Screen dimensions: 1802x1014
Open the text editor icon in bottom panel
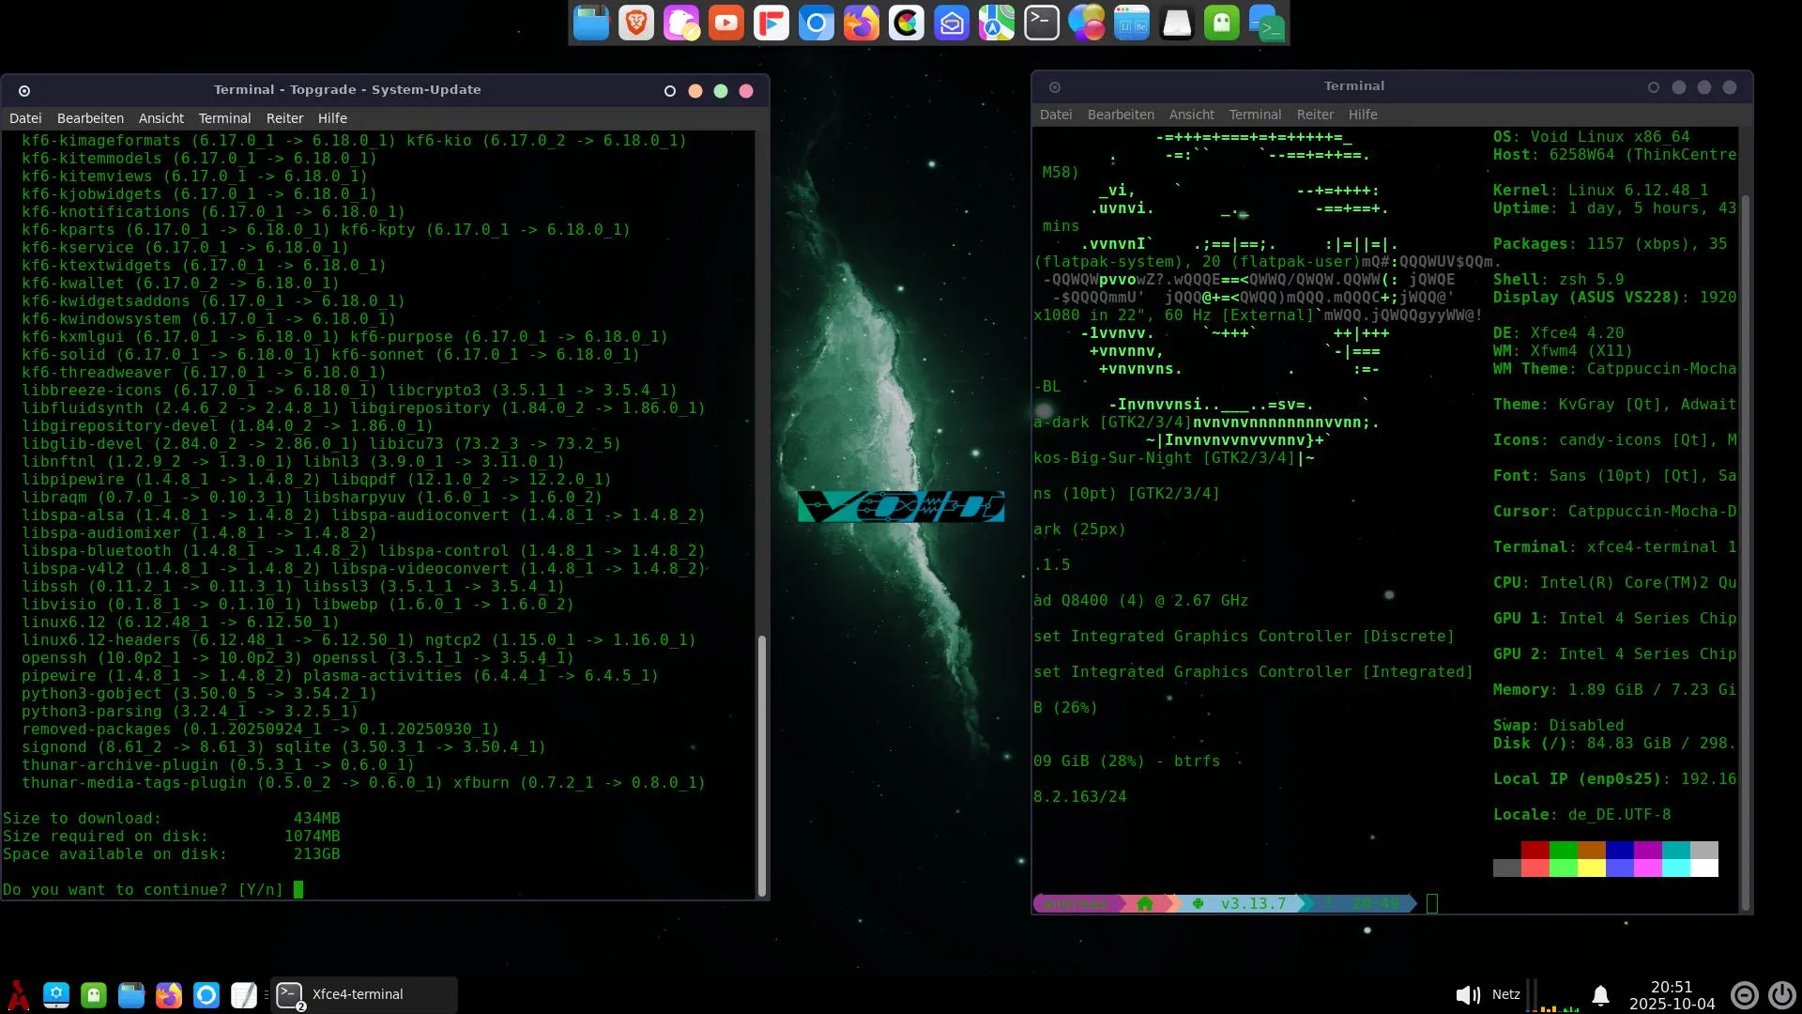(x=244, y=994)
